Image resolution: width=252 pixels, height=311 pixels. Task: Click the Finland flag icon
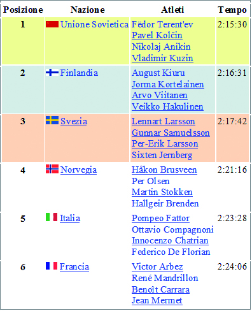coord(52,73)
